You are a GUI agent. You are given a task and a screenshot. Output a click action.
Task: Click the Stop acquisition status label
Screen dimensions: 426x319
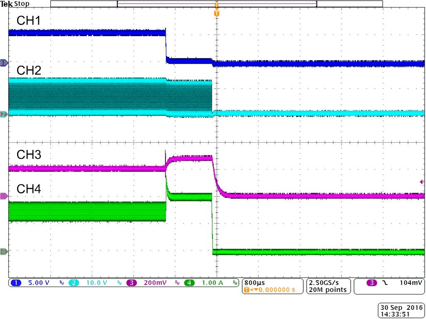[x=22, y=3]
